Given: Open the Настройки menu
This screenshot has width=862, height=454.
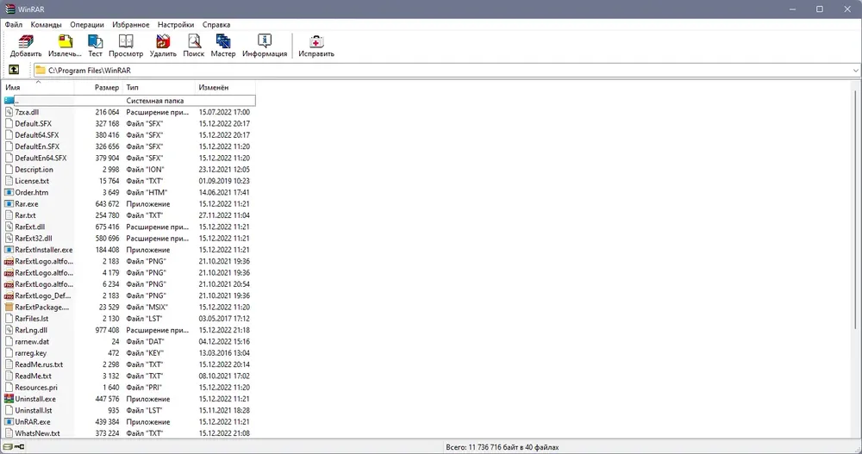Looking at the screenshot, I should [176, 25].
